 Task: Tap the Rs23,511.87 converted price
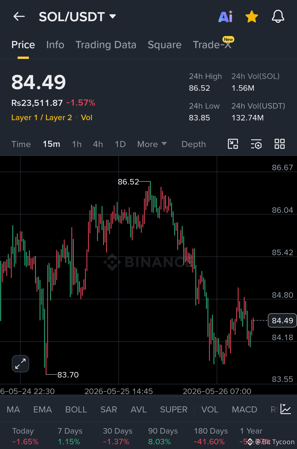(37, 103)
